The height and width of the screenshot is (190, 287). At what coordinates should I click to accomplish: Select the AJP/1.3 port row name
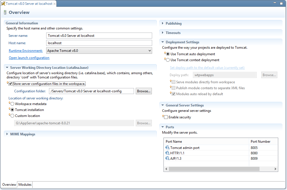pyautogui.click(x=176, y=158)
